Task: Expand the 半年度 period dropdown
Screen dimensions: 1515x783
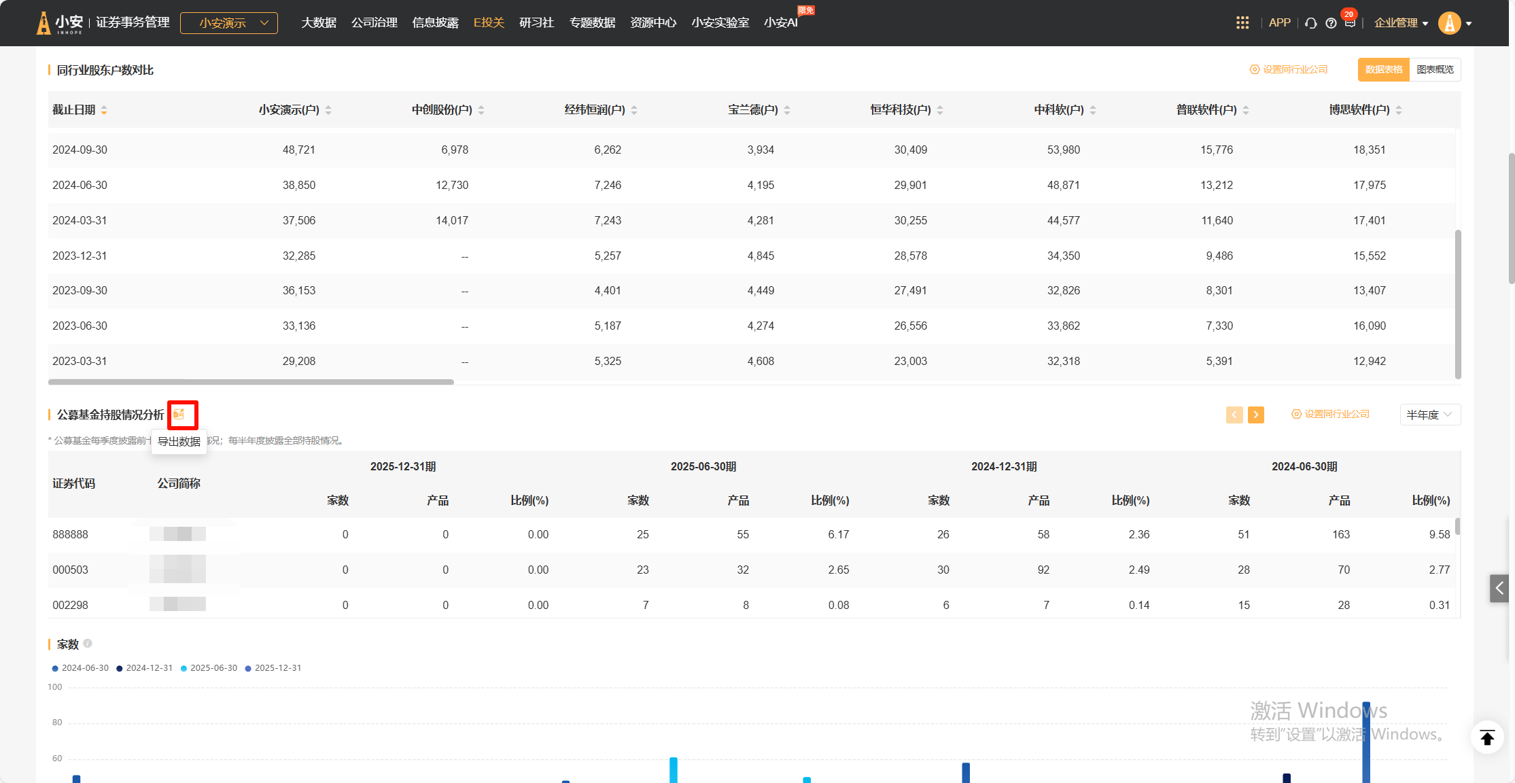Action: click(x=1429, y=415)
